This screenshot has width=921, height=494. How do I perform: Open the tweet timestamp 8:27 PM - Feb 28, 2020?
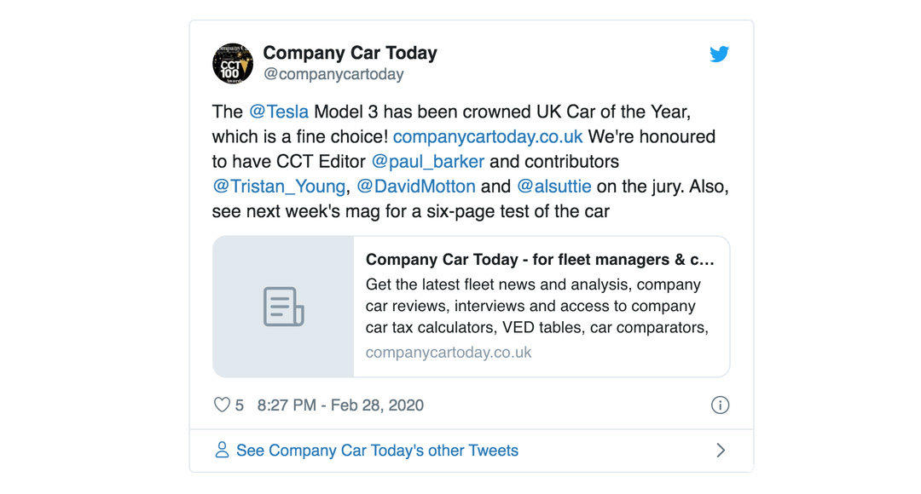click(x=340, y=405)
